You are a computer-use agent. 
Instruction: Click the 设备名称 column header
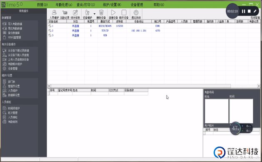click(x=57, y=22)
